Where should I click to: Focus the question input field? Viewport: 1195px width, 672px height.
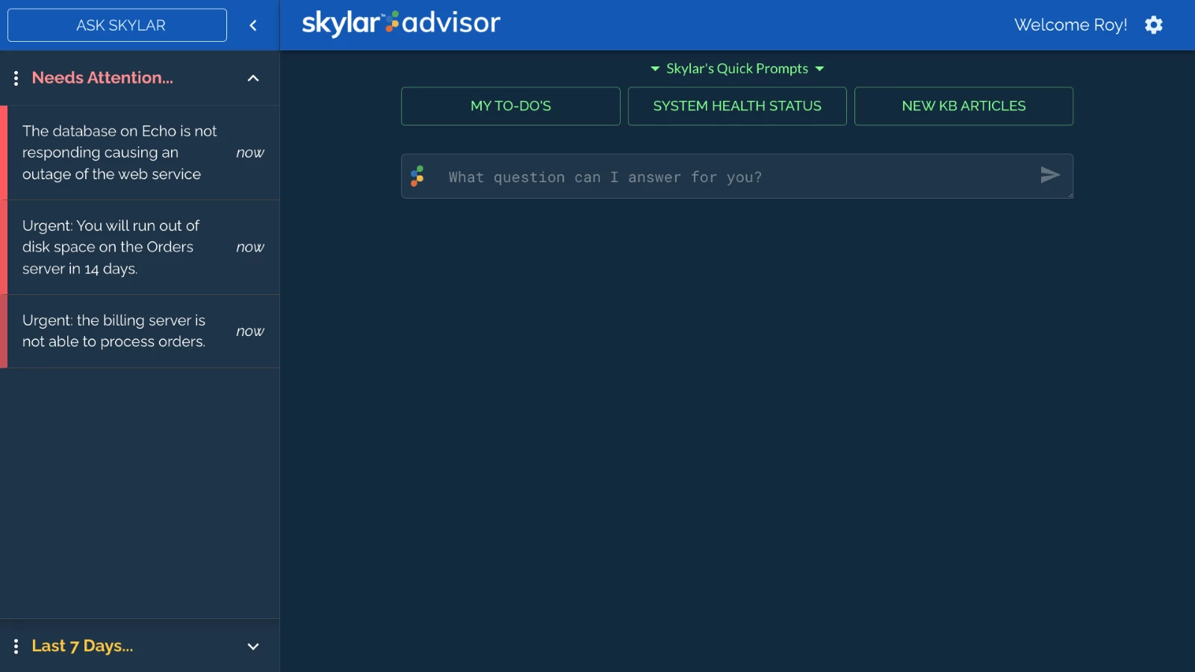tap(736, 177)
